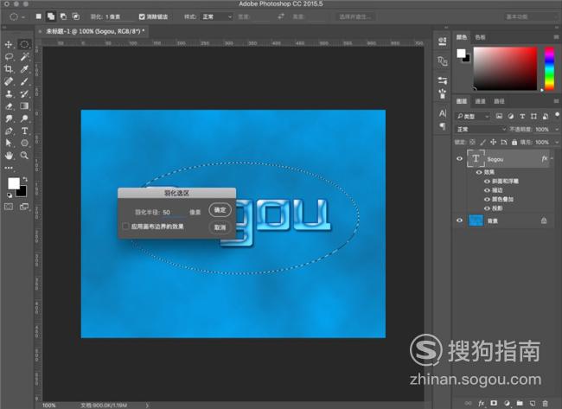The height and width of the screenshot is (409, 562).
Task: Toggle visibility of third layer effect (color overlay)
Action: [487, 199]
